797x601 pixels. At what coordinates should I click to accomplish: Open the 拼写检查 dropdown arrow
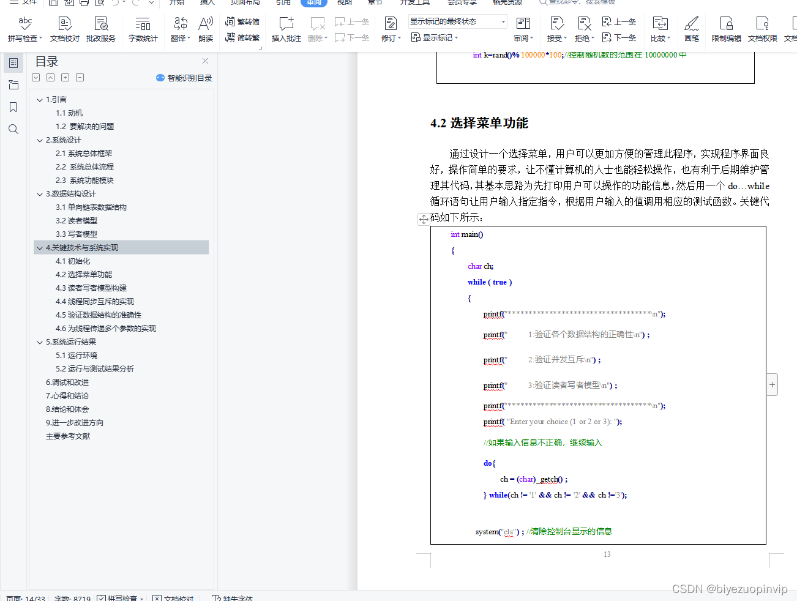point(40,39)
